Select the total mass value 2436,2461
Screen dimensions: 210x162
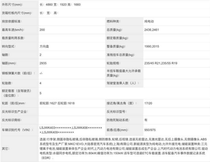coord(152,30)
